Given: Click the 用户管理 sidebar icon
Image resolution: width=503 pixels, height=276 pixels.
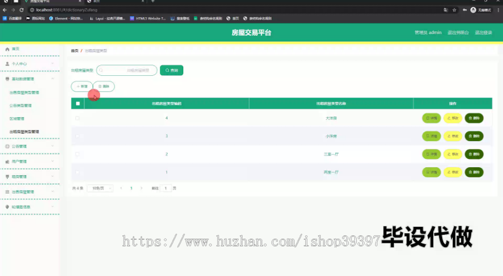Looking at the screenshot, I should pos(7,162).
